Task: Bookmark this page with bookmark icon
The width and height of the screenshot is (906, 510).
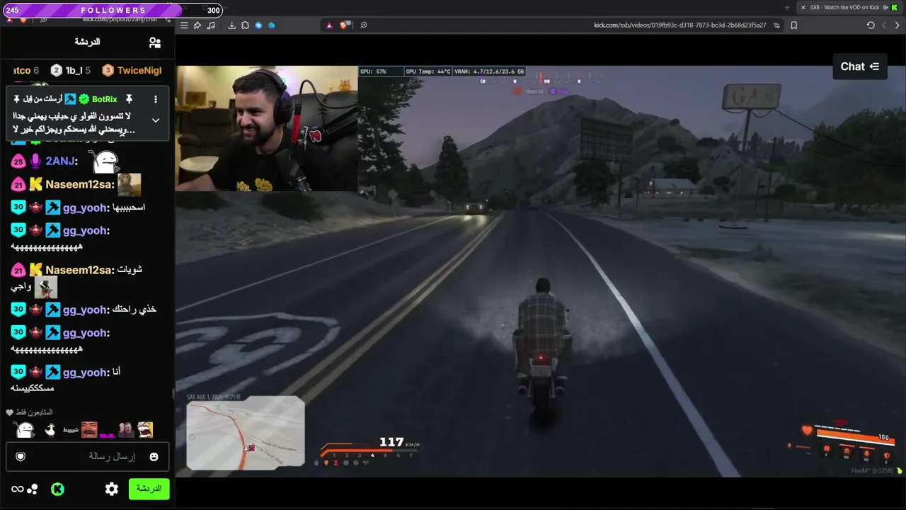Action: point(794,25)
